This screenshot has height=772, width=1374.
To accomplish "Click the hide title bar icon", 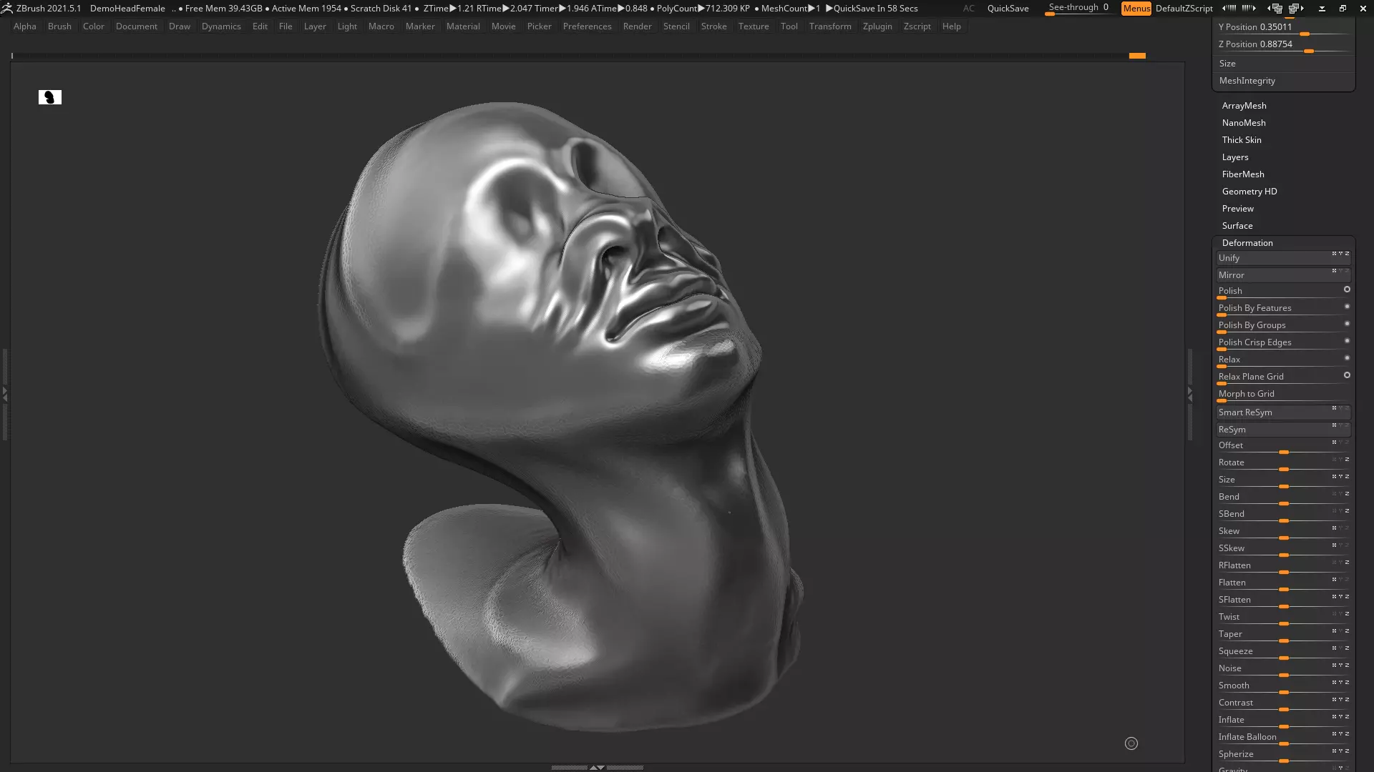I will click(x=1322, y=9).
